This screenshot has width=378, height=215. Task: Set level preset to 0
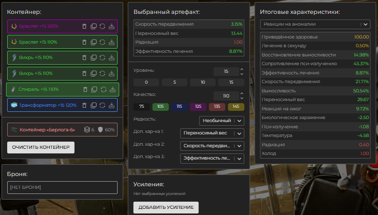click(146, 82)
